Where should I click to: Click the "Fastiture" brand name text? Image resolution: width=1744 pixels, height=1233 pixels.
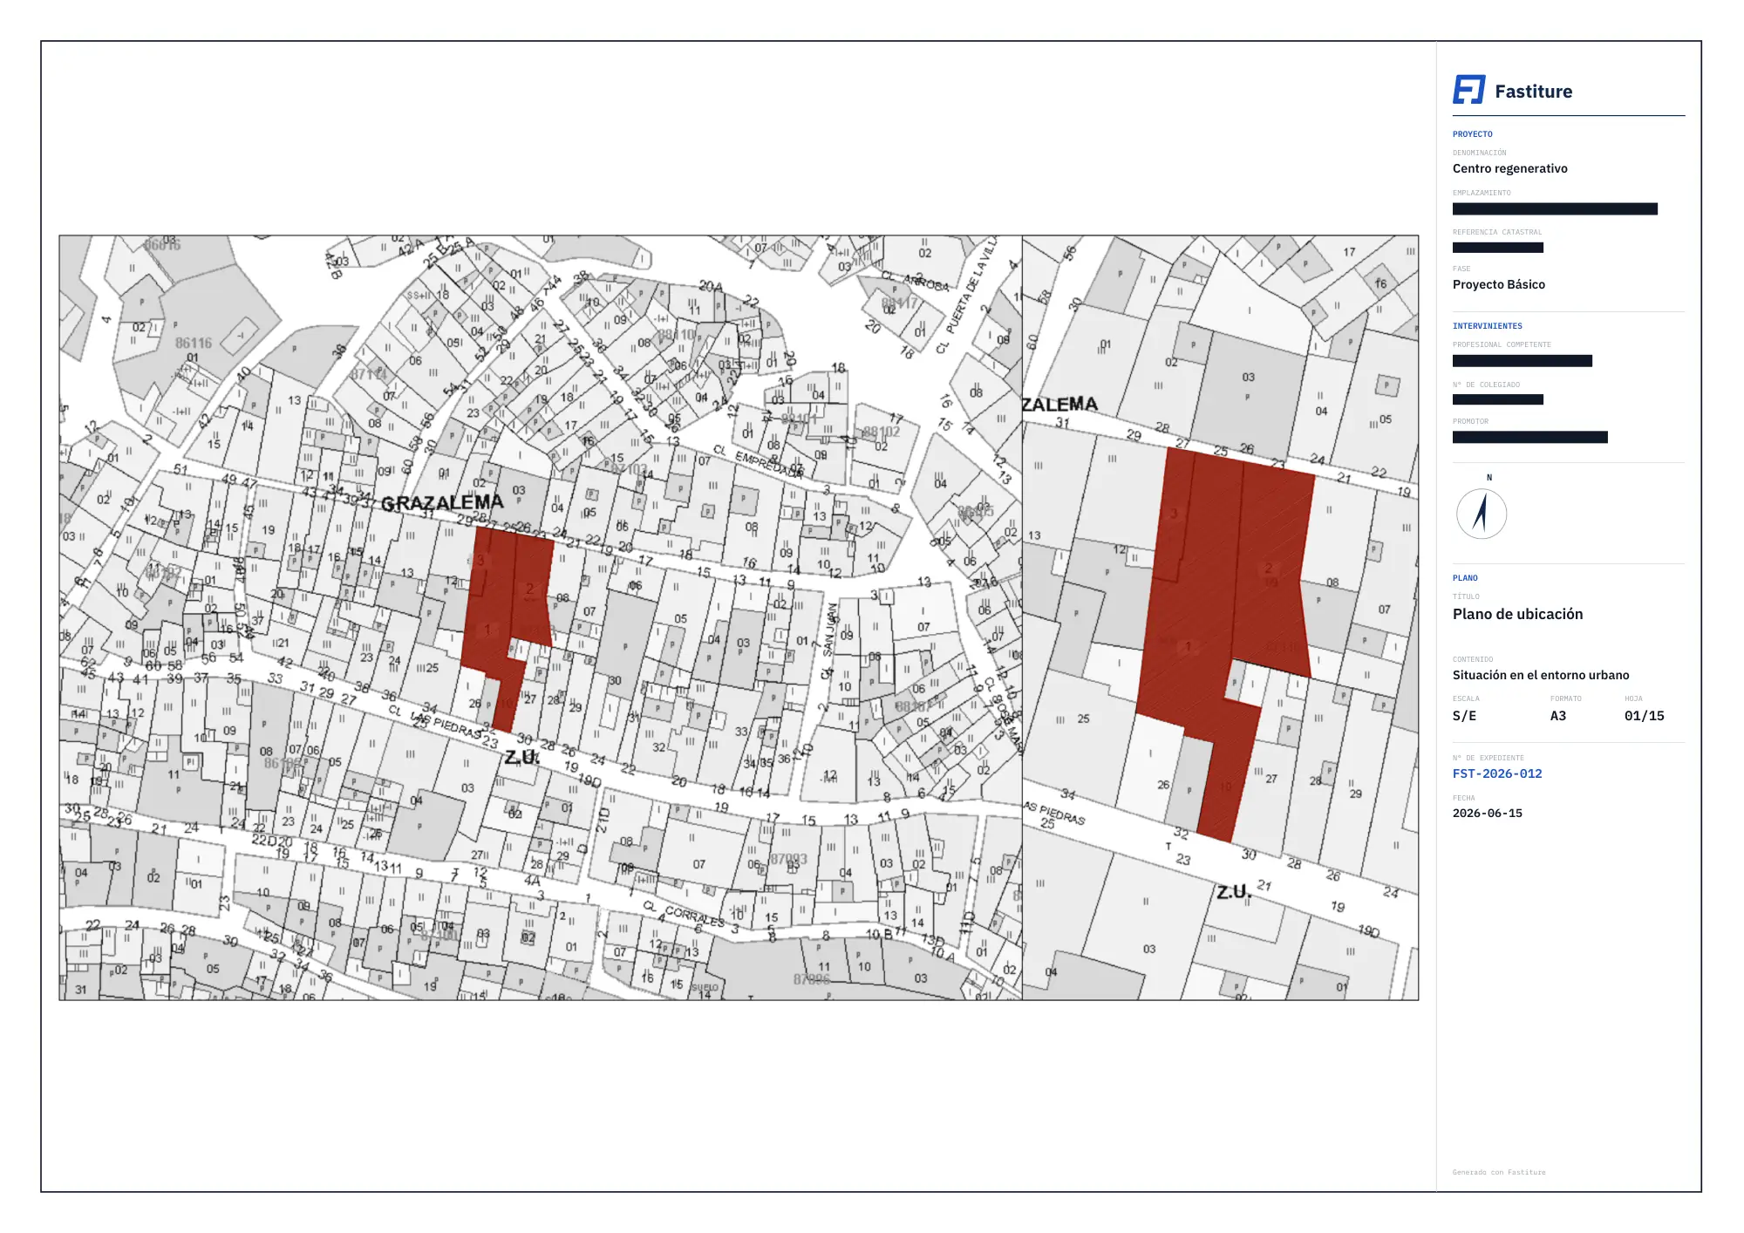point(1533,92)
